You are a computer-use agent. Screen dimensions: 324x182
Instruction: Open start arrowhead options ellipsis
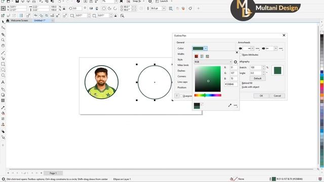[258, 49]
